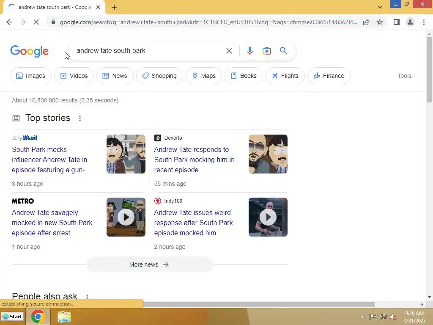Go back with the browser back arrow
The height and width of the screenshot is (325, 433).
pos(9,22)
